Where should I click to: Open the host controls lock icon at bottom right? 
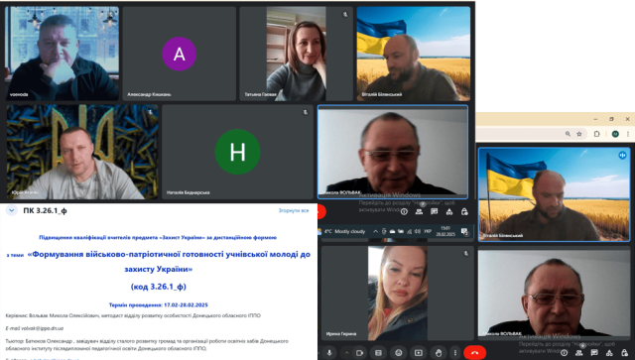[x=624, y=353]
